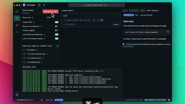Switch to the Info tab
185x104 pixels.
[125, 10]
